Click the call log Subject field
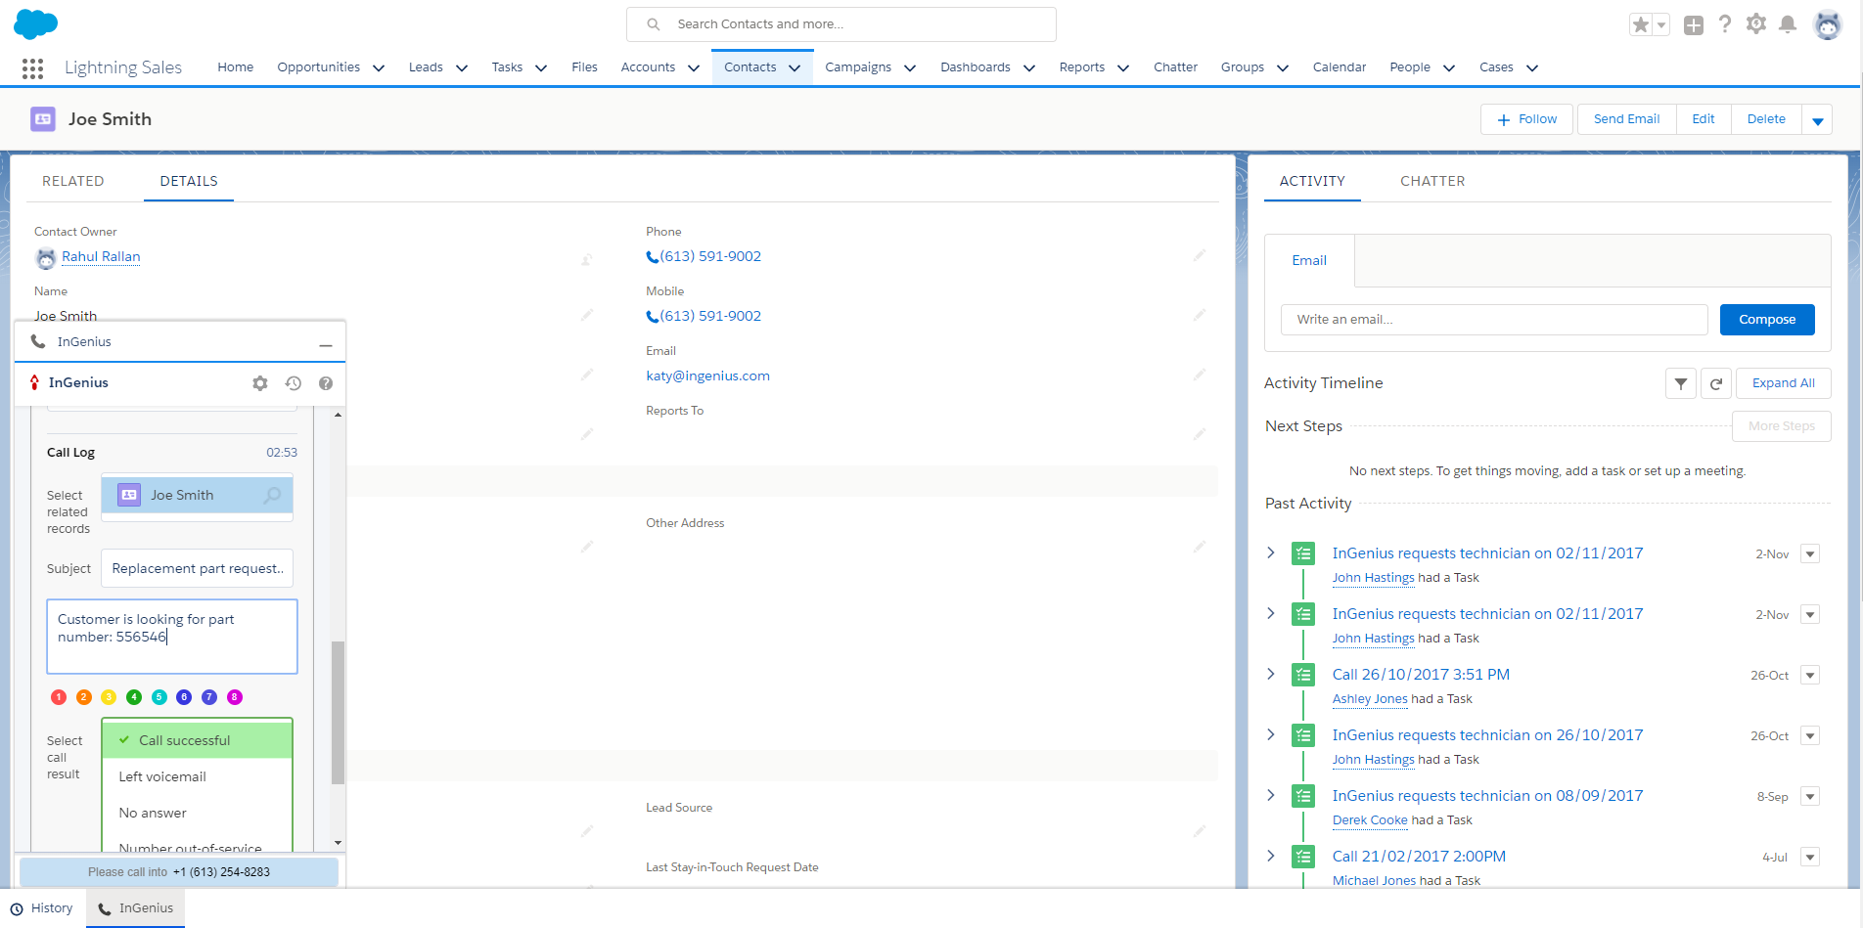The height and width of the screenshot is (928, 1863). tap(198, 569)
